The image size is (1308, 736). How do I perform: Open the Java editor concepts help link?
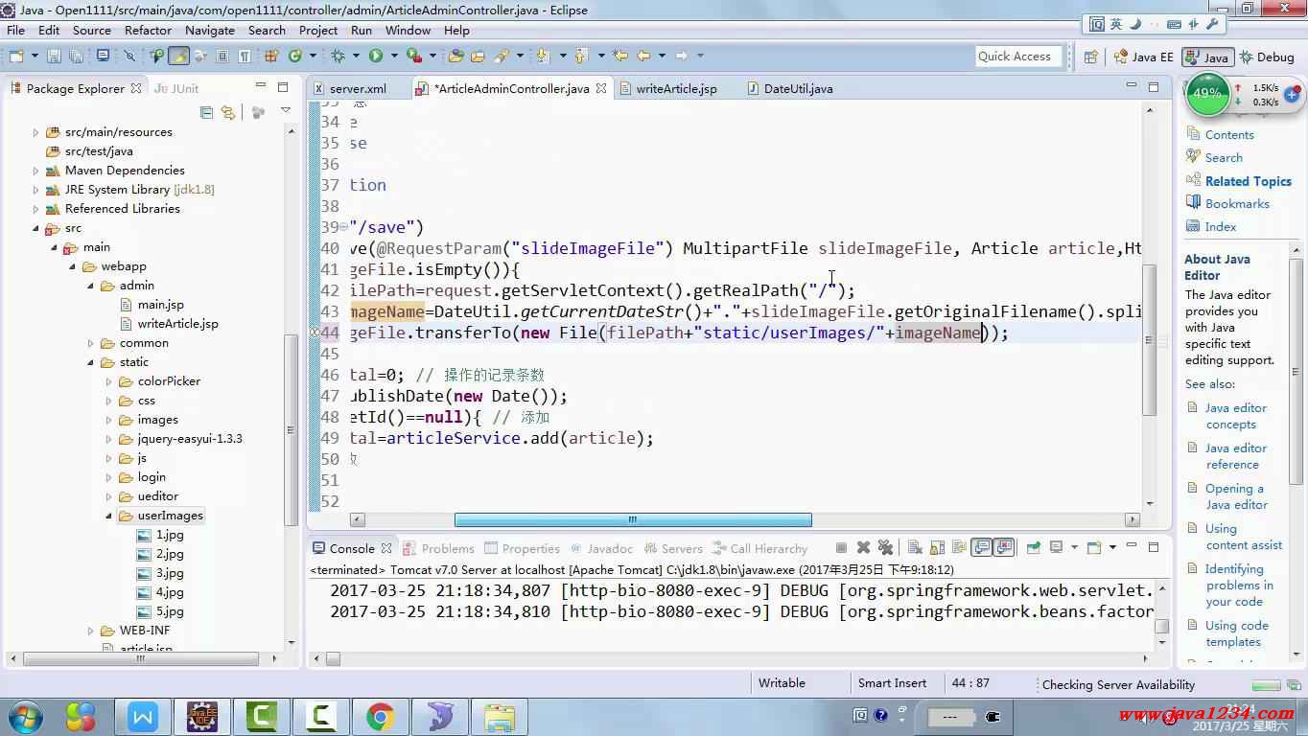[1236, 416]
